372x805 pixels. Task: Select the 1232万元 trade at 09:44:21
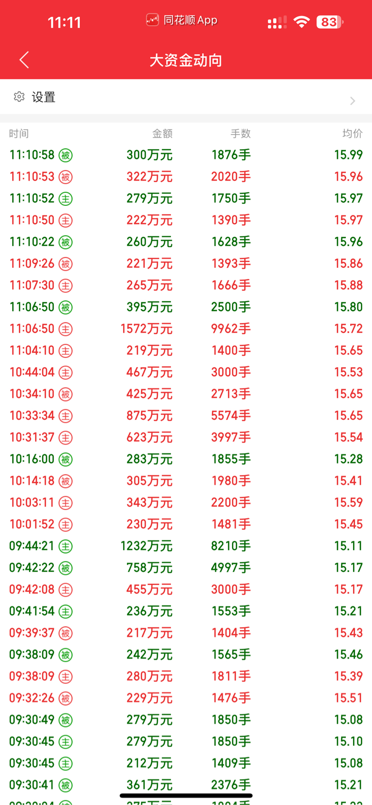pyautogui.click(x=186, y=546)
